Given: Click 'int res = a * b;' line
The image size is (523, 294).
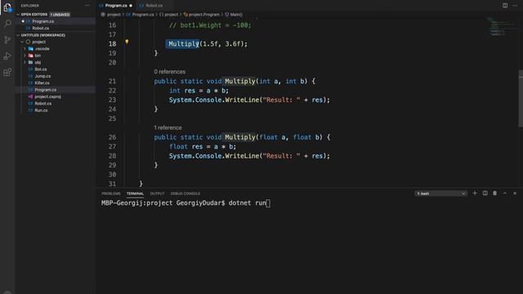Looking at the screenshot, I should click(x=199, y=91).
